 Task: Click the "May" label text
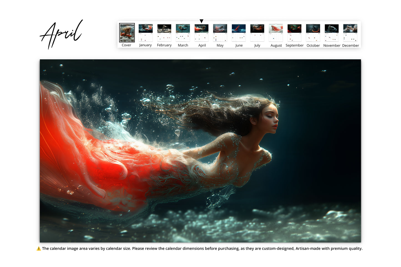click(220, 45)
